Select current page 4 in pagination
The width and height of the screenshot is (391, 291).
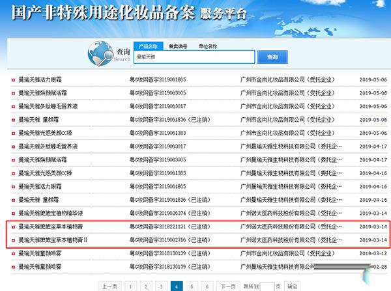tap(177, 286)
